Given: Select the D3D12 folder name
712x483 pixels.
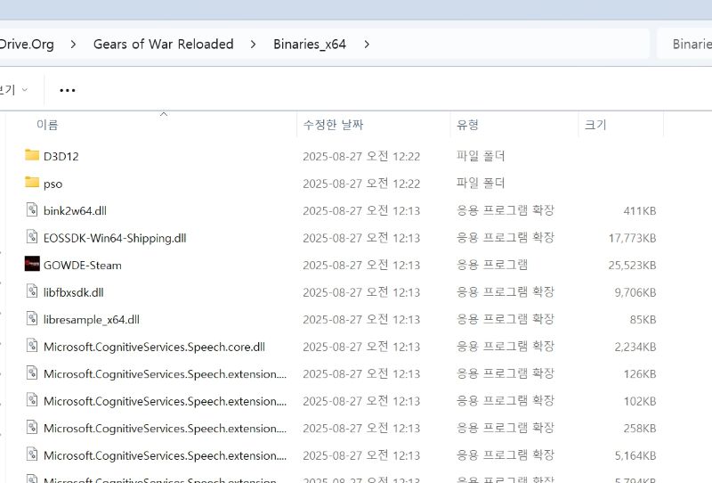Looking at the screenshot, I should 61,157.
